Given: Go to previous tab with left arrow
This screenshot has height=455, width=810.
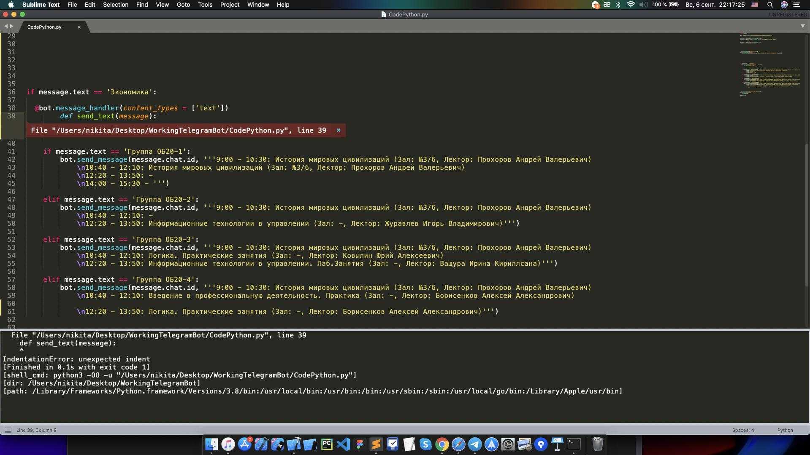Looking at the screenshot, I should 6,26.
